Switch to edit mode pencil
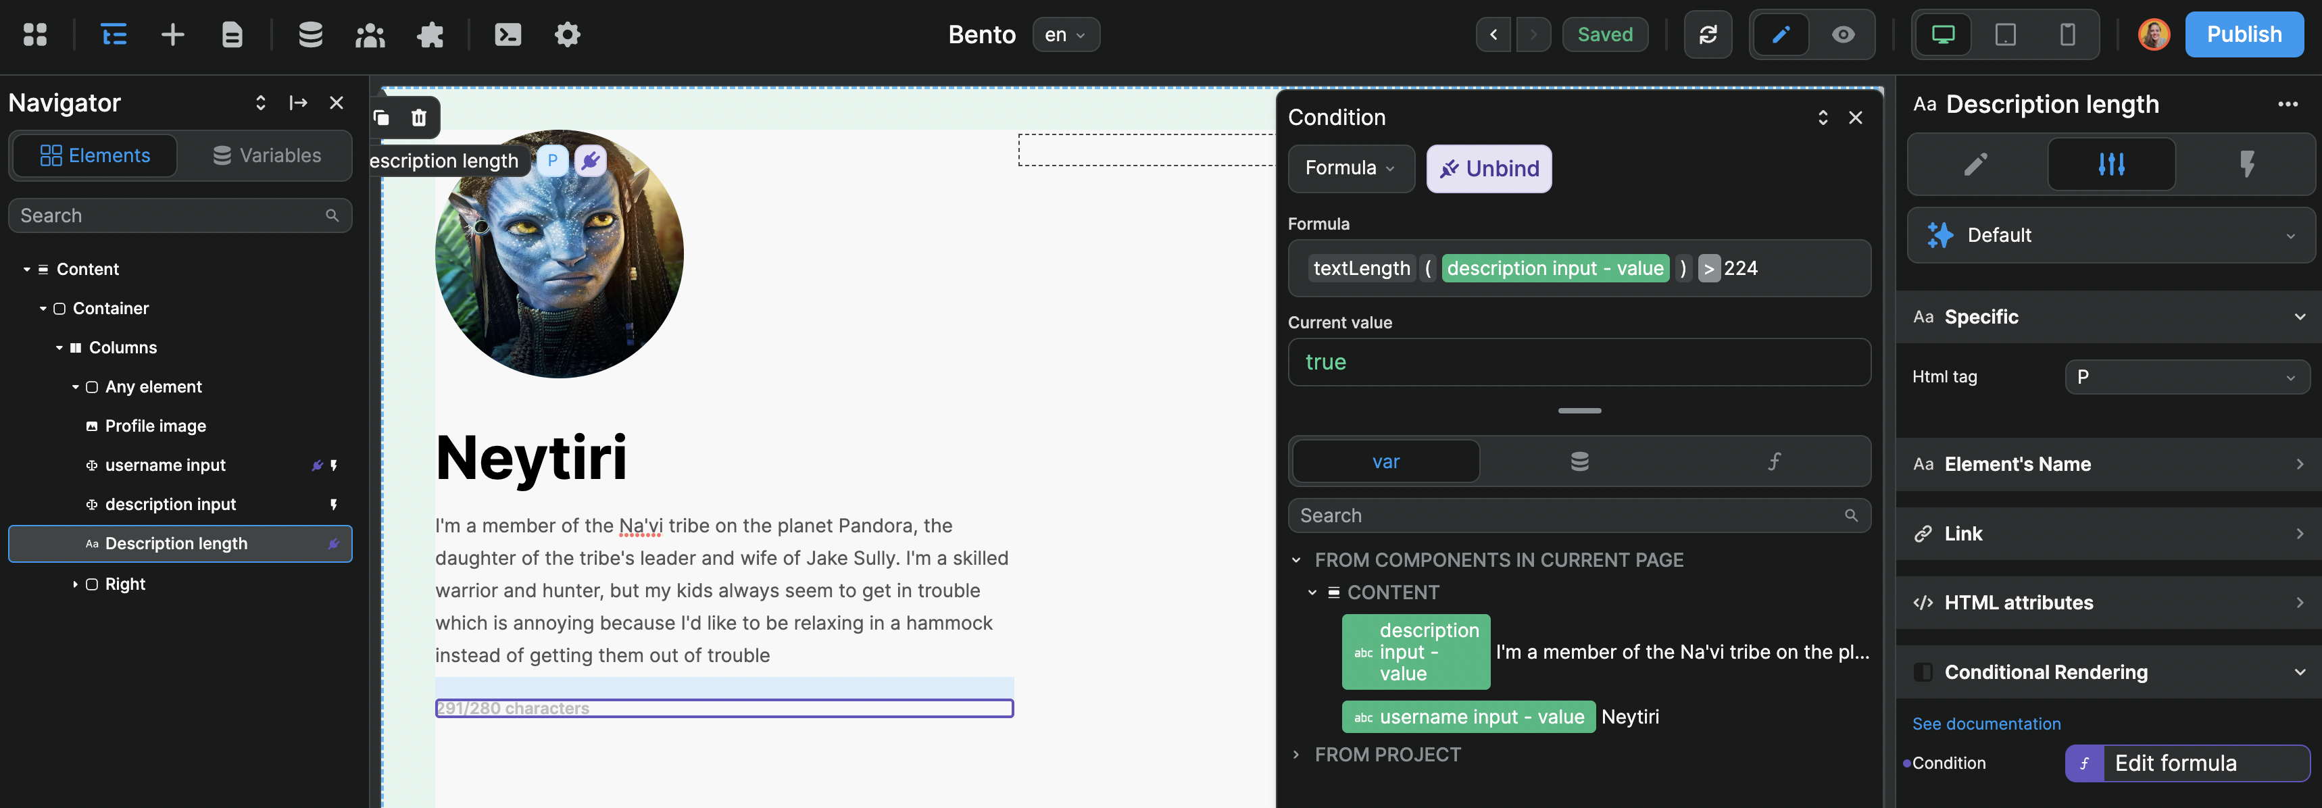The width and height of the screenshot is (2322, 808). click(1781, 34)
